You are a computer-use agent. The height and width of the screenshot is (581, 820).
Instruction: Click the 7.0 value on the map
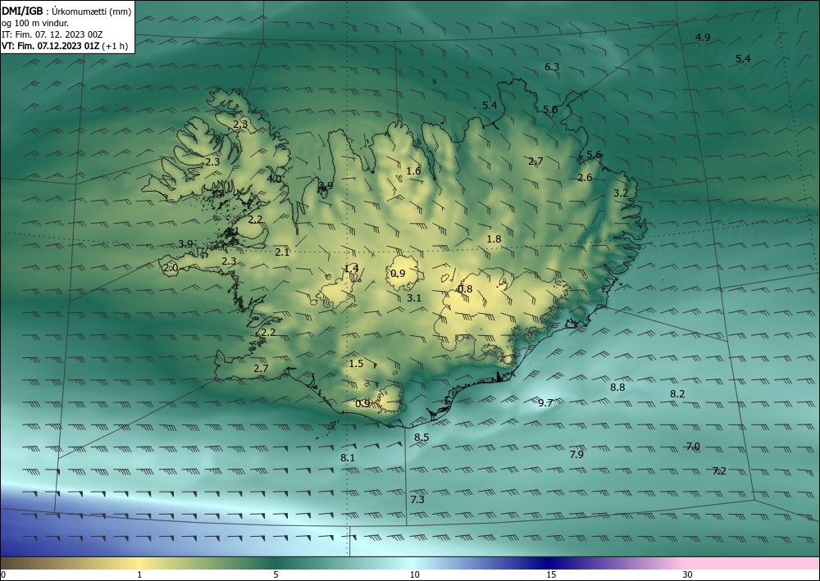click(693, 447)
